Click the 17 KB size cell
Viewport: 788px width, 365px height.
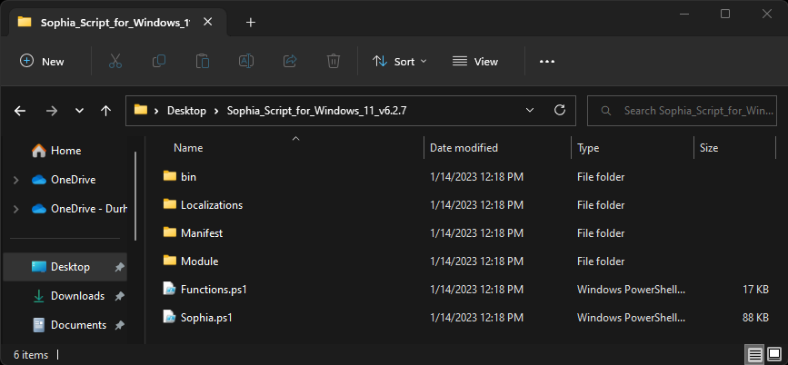(x=755, y=290)
